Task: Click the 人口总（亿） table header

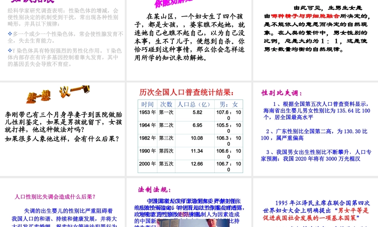Action: (x=195, y=104)
